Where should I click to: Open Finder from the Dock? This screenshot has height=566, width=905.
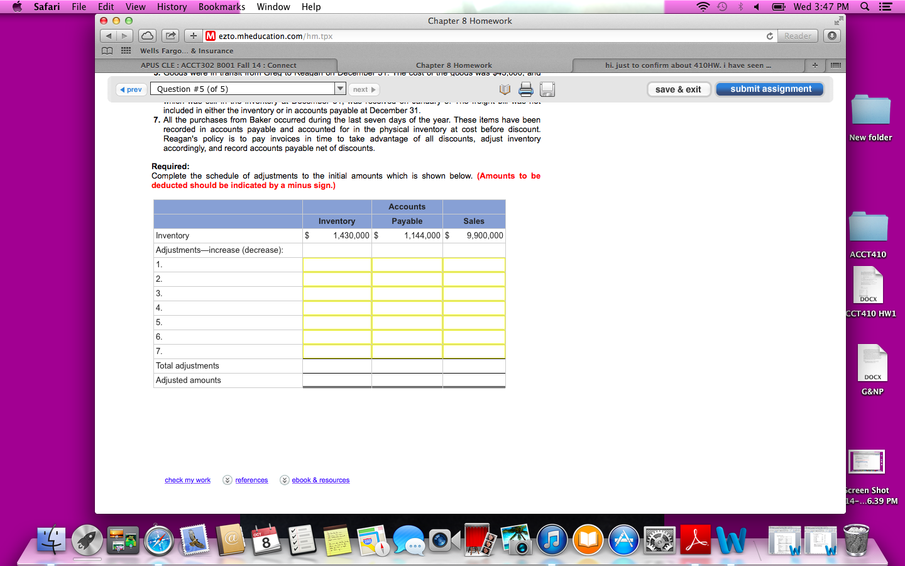click(x=52, y=540)
